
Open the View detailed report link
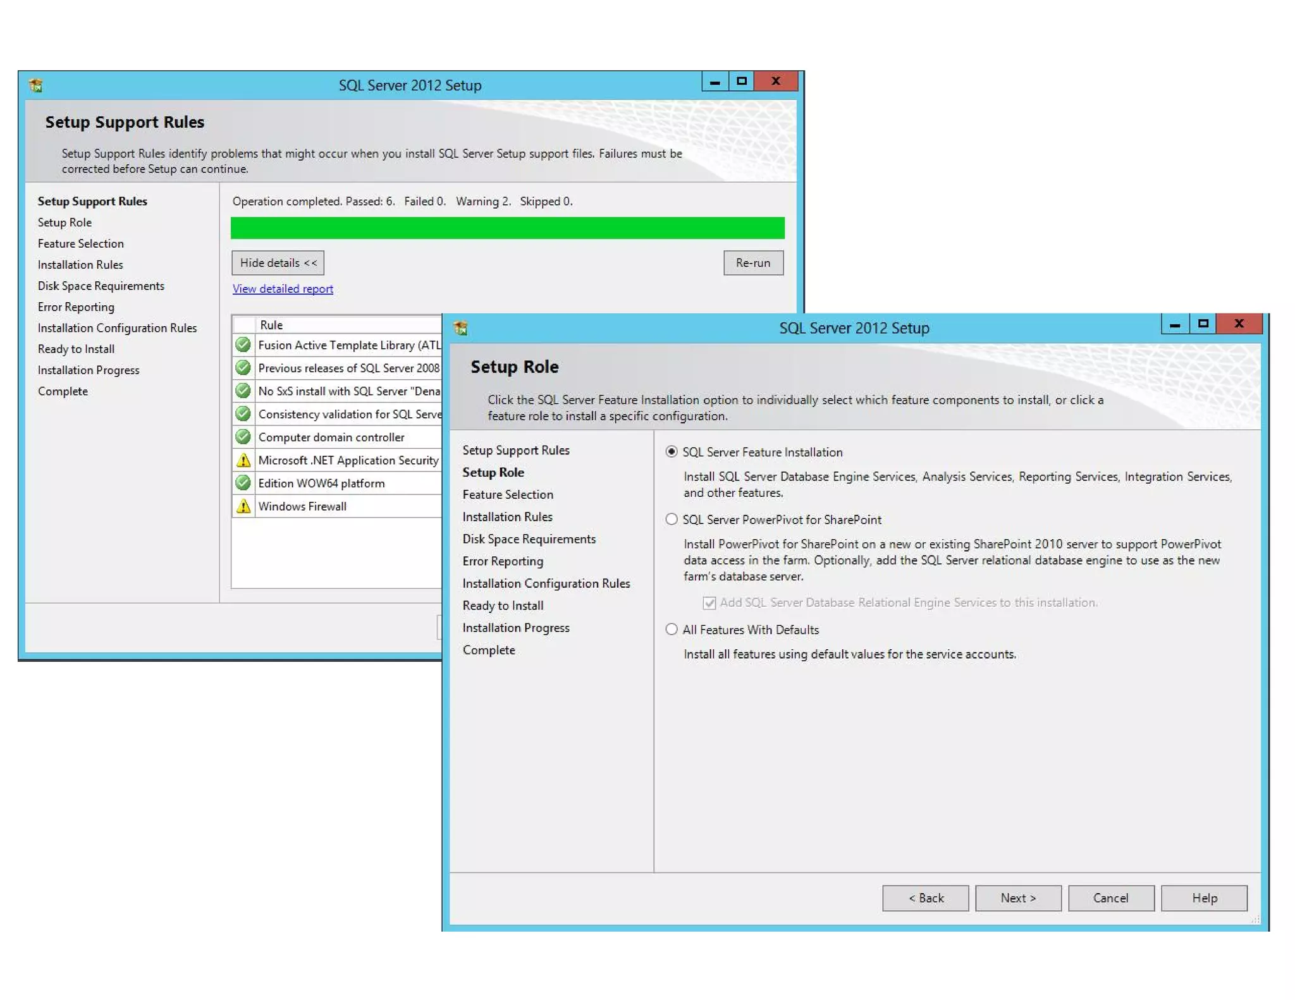click(x=283, y=289)
